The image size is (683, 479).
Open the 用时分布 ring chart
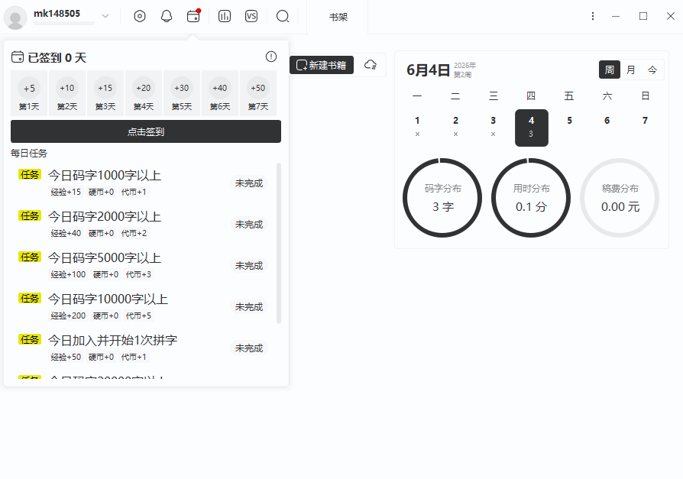[x=531, y=198]
